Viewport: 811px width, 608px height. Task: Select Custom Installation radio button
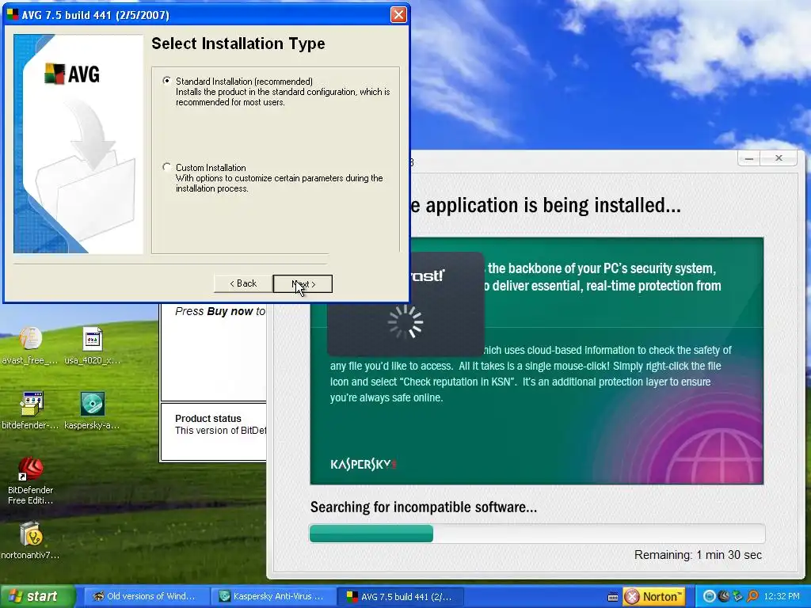[x=166, y=167]
